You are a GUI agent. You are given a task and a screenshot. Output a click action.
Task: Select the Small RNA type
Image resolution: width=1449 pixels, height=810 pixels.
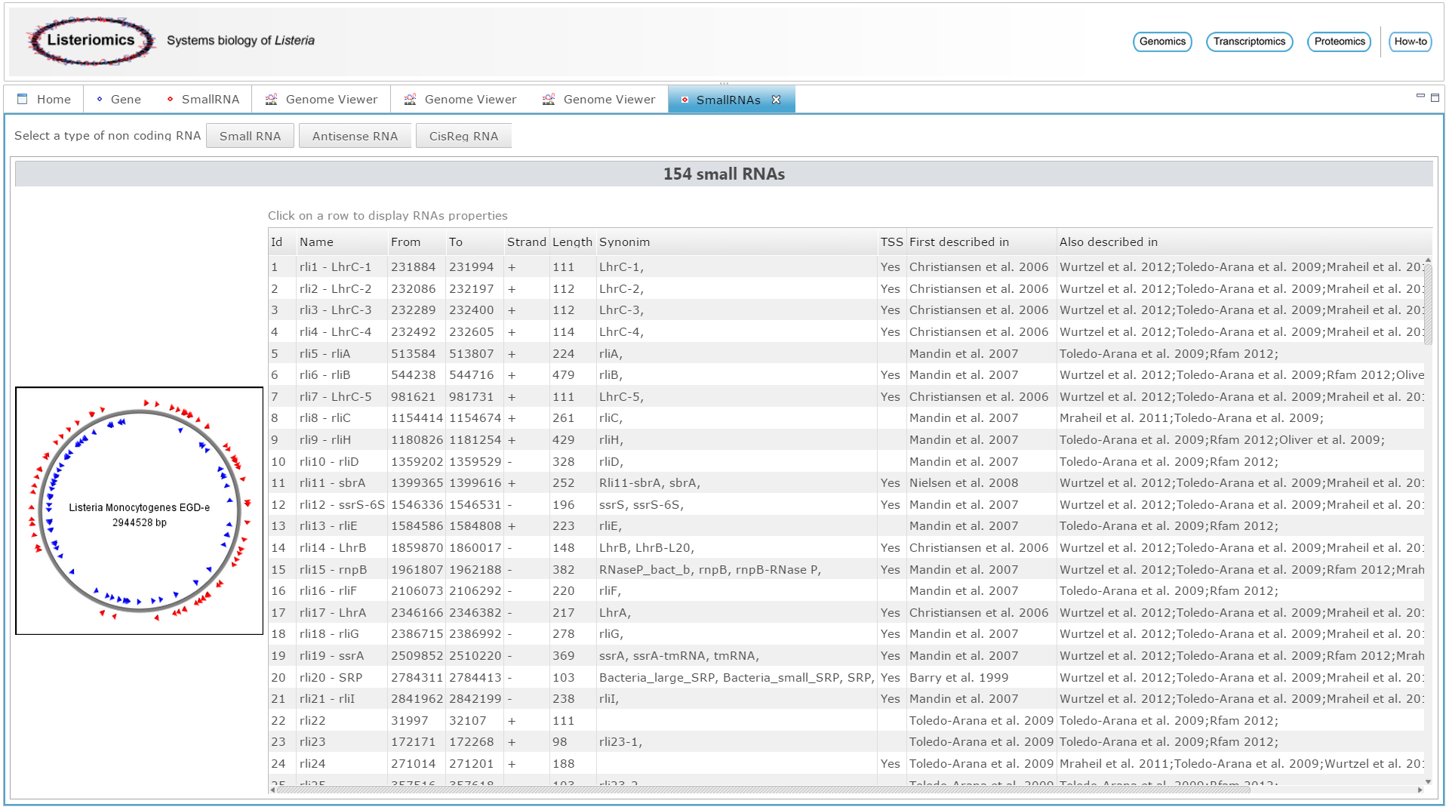[x=250, y=136]
